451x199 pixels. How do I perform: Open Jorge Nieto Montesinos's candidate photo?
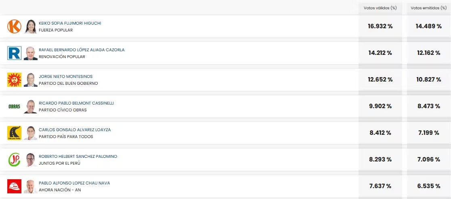point(30,80)
